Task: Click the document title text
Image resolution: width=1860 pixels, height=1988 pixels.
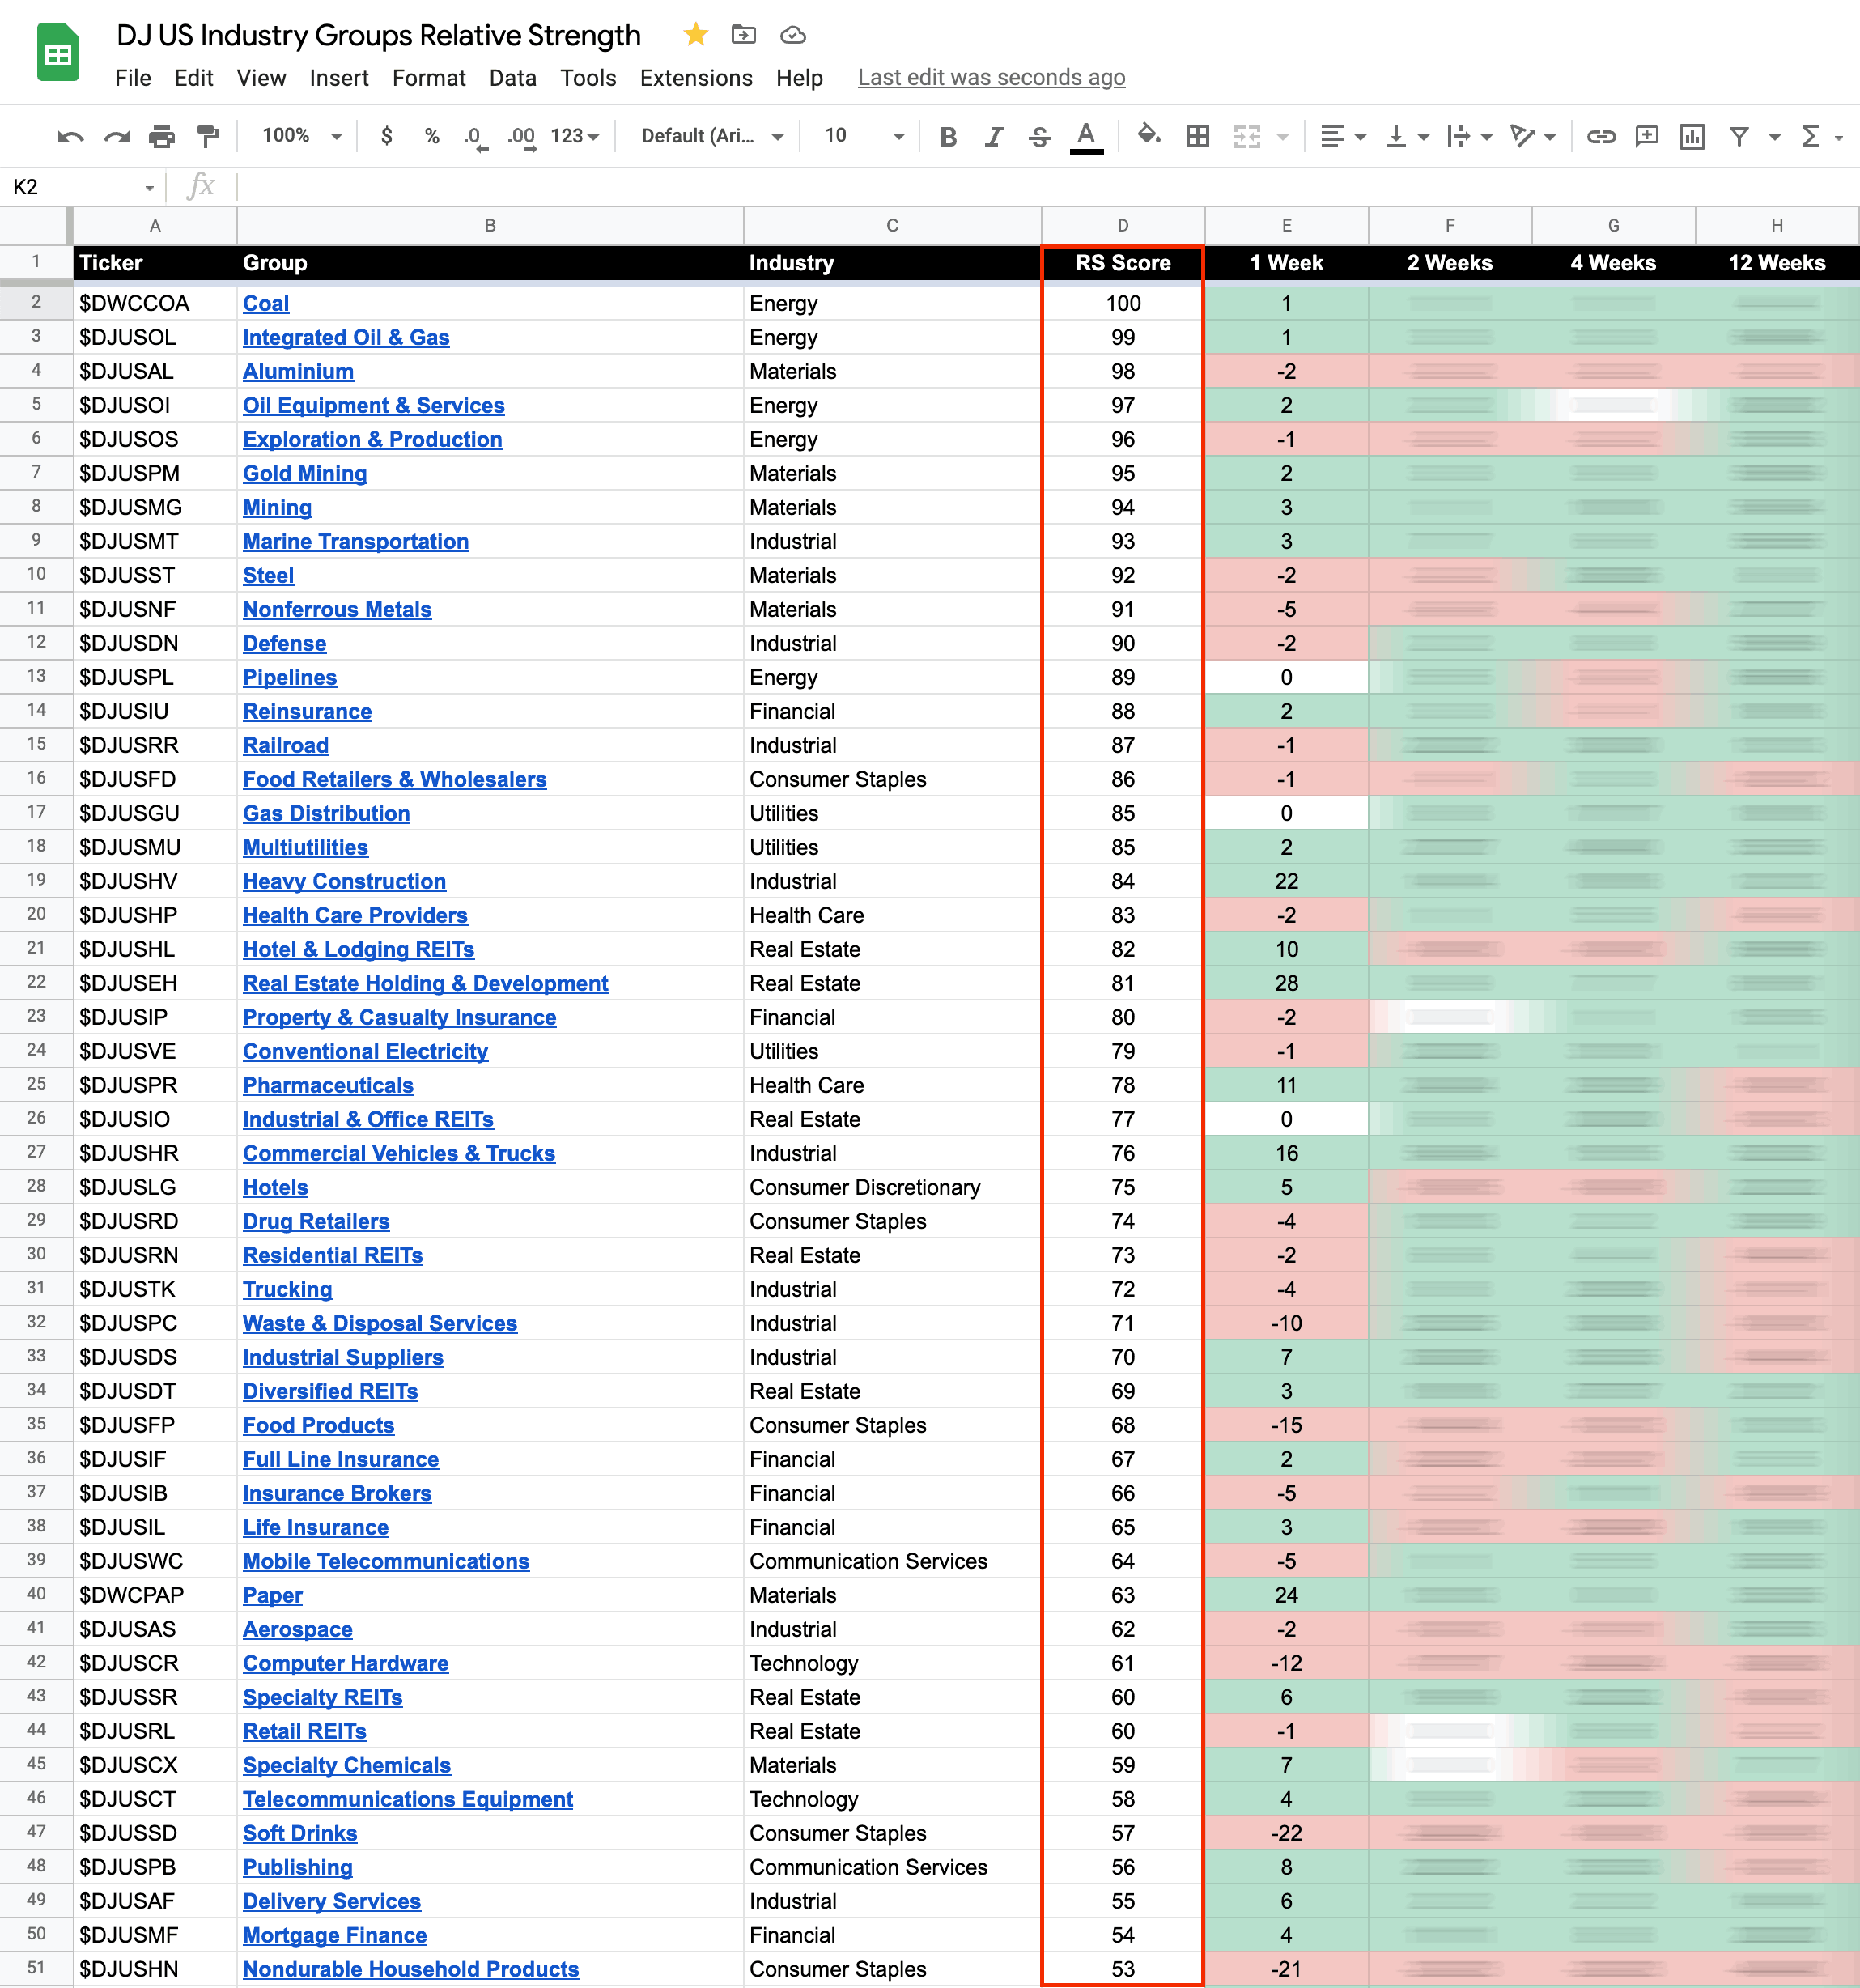Action: (378, 35)
